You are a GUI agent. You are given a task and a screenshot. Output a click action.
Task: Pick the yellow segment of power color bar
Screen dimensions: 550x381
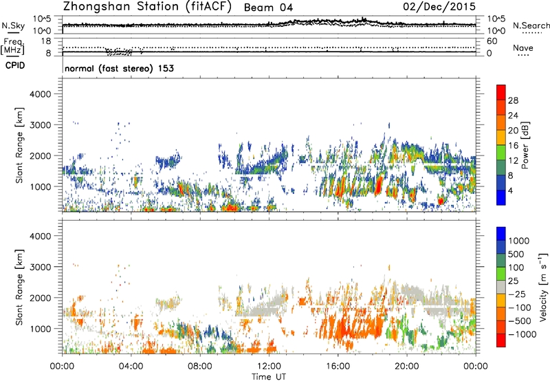click(x=501, y=137)
